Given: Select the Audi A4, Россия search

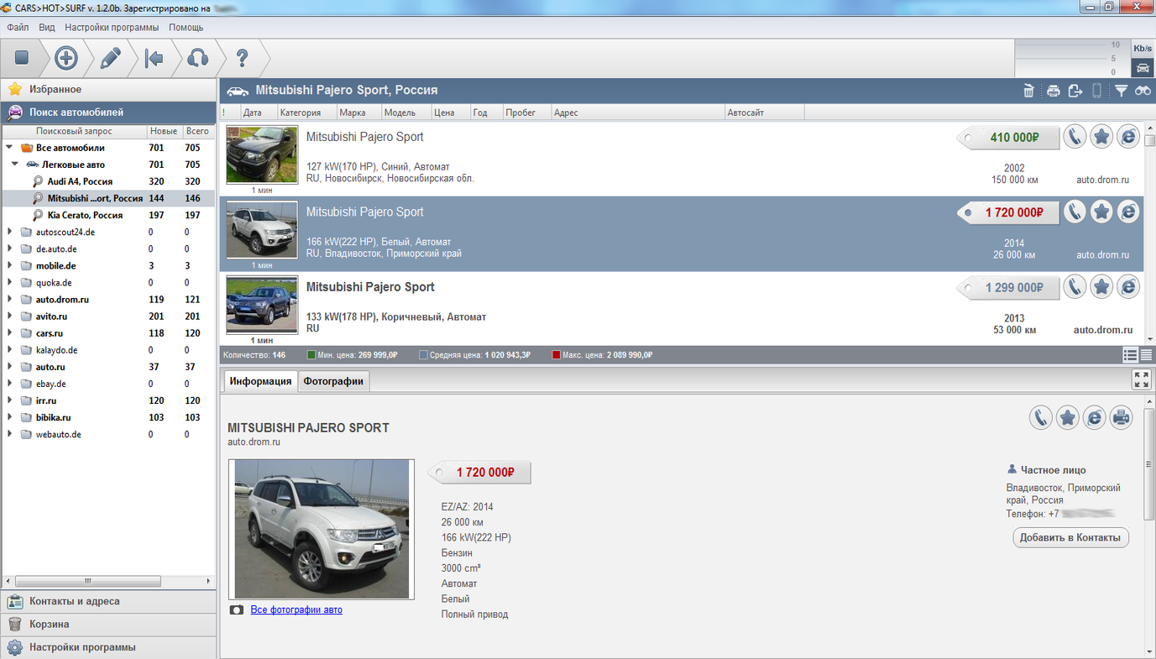Looking at the screenshot, I should coord(80,181).
